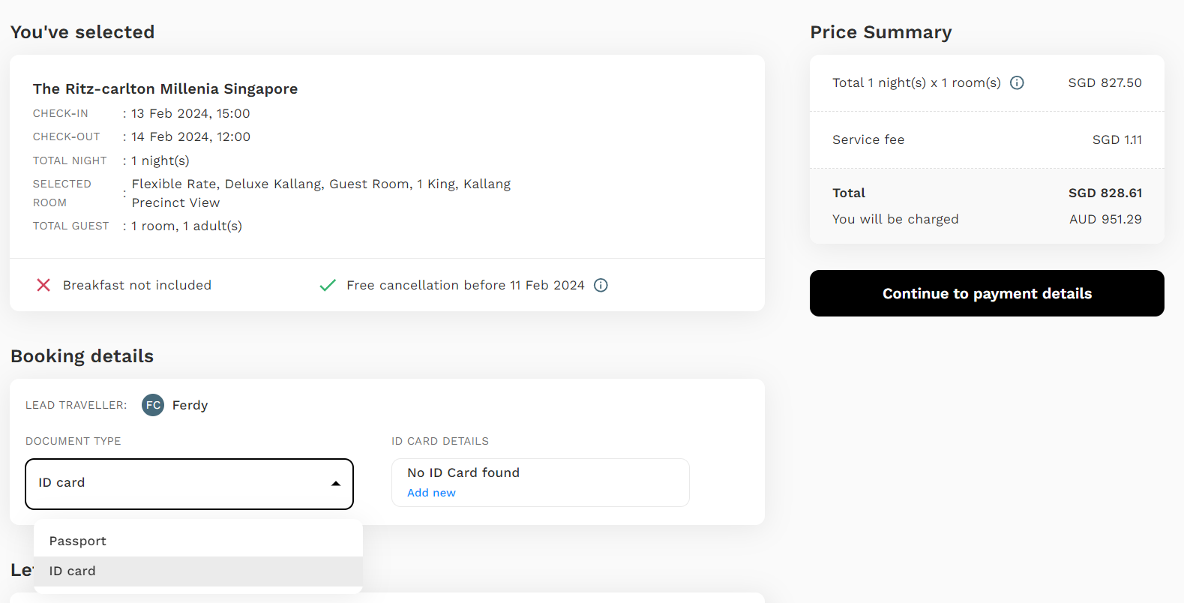Click the Add new ID card link
Image resolution: width=1184 pixels, height=603 pixels.
[x=431, y=493]
